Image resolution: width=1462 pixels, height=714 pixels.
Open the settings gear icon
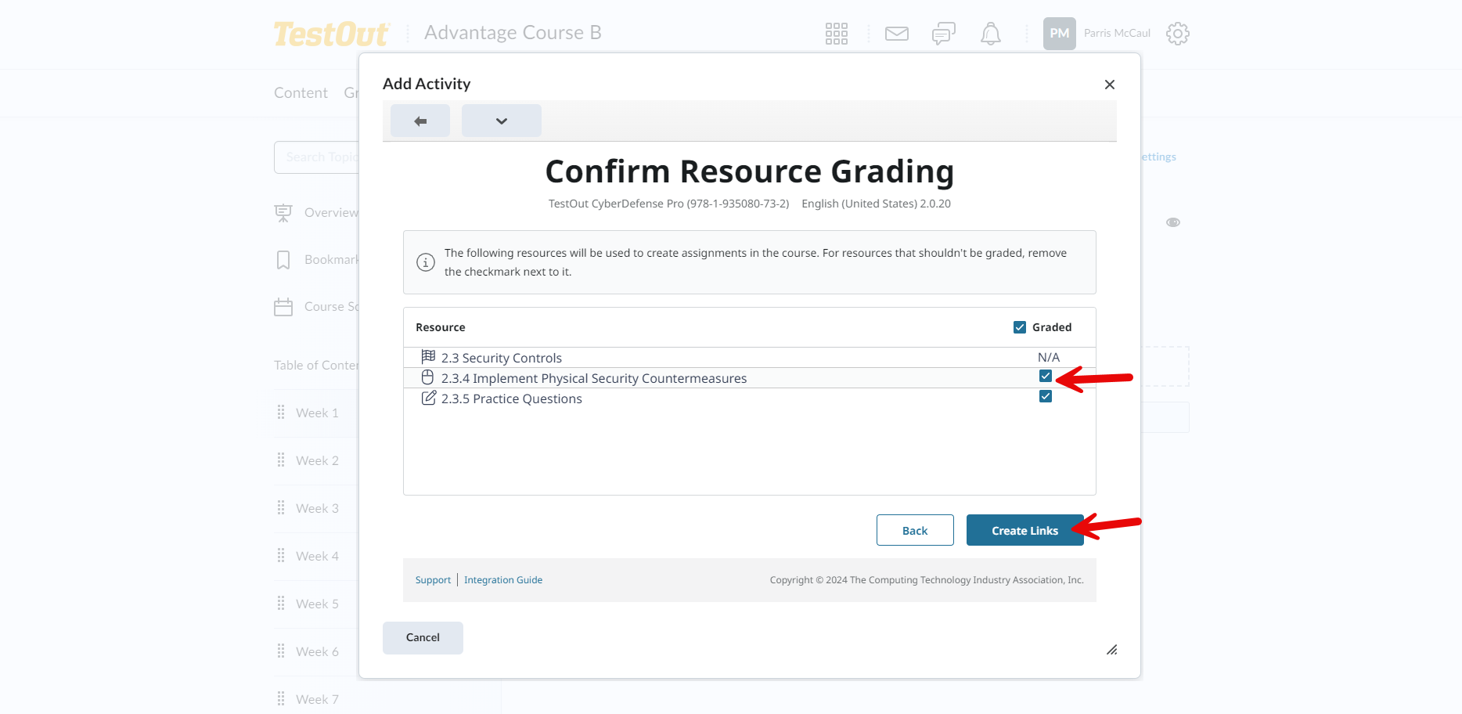1177,34
